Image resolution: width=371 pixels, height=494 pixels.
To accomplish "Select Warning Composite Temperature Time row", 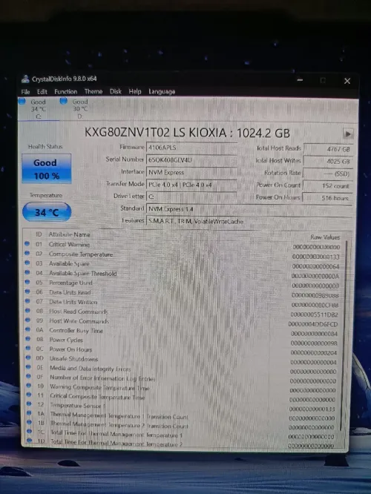I will coord(99,387).
